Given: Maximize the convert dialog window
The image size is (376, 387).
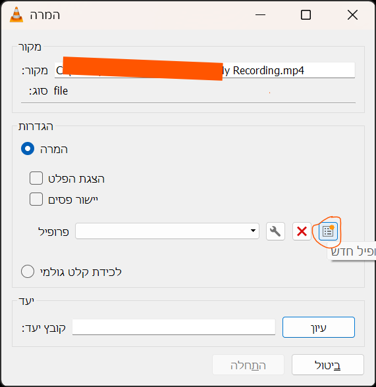Looking at the screenshot, I should point(306,15).
